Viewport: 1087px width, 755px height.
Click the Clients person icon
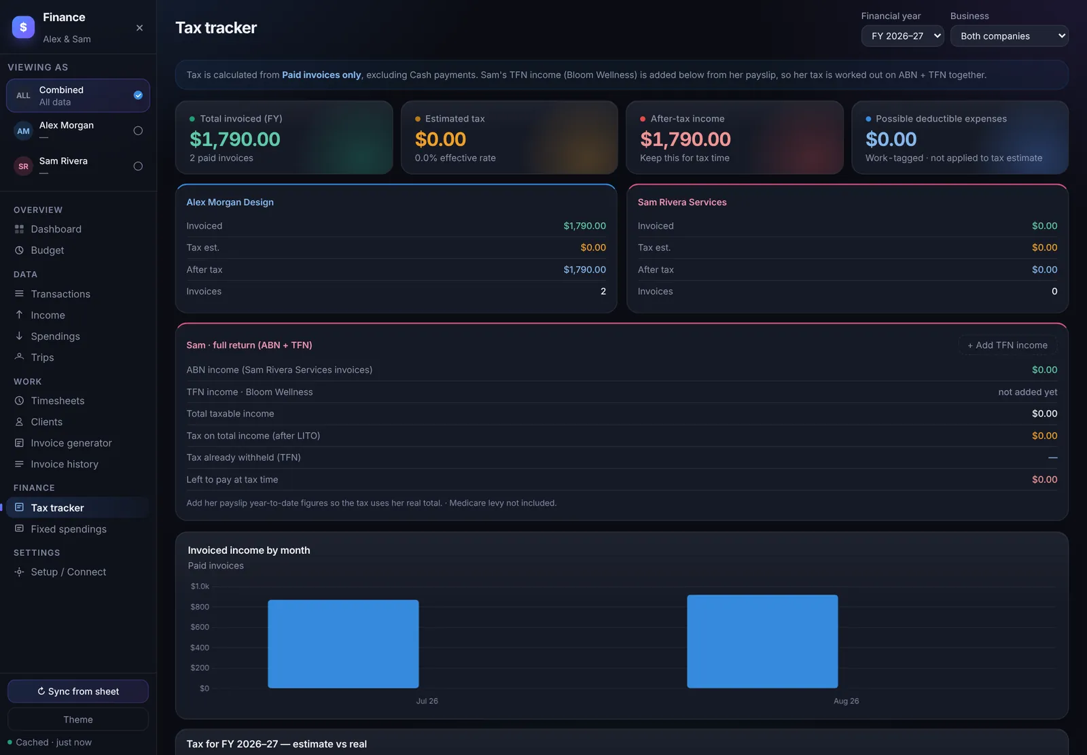[19, 421]
